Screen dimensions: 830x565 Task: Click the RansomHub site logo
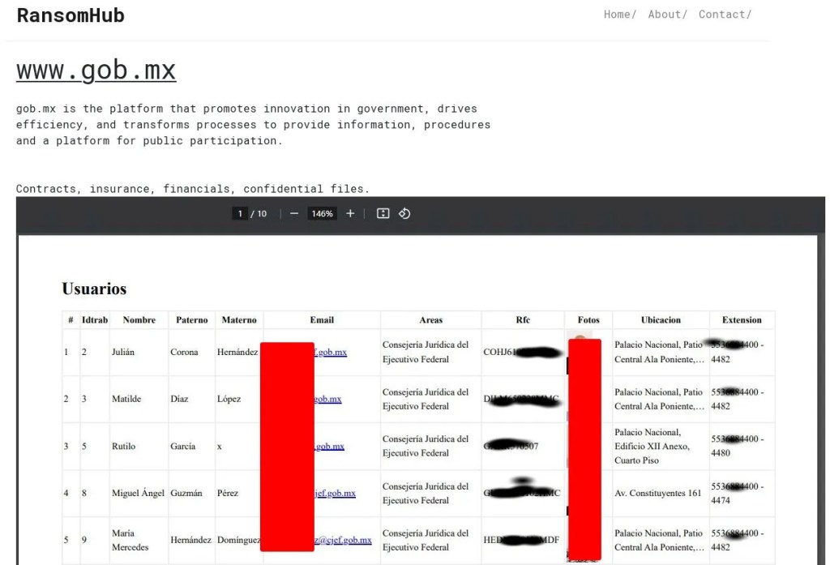point(71,15)
